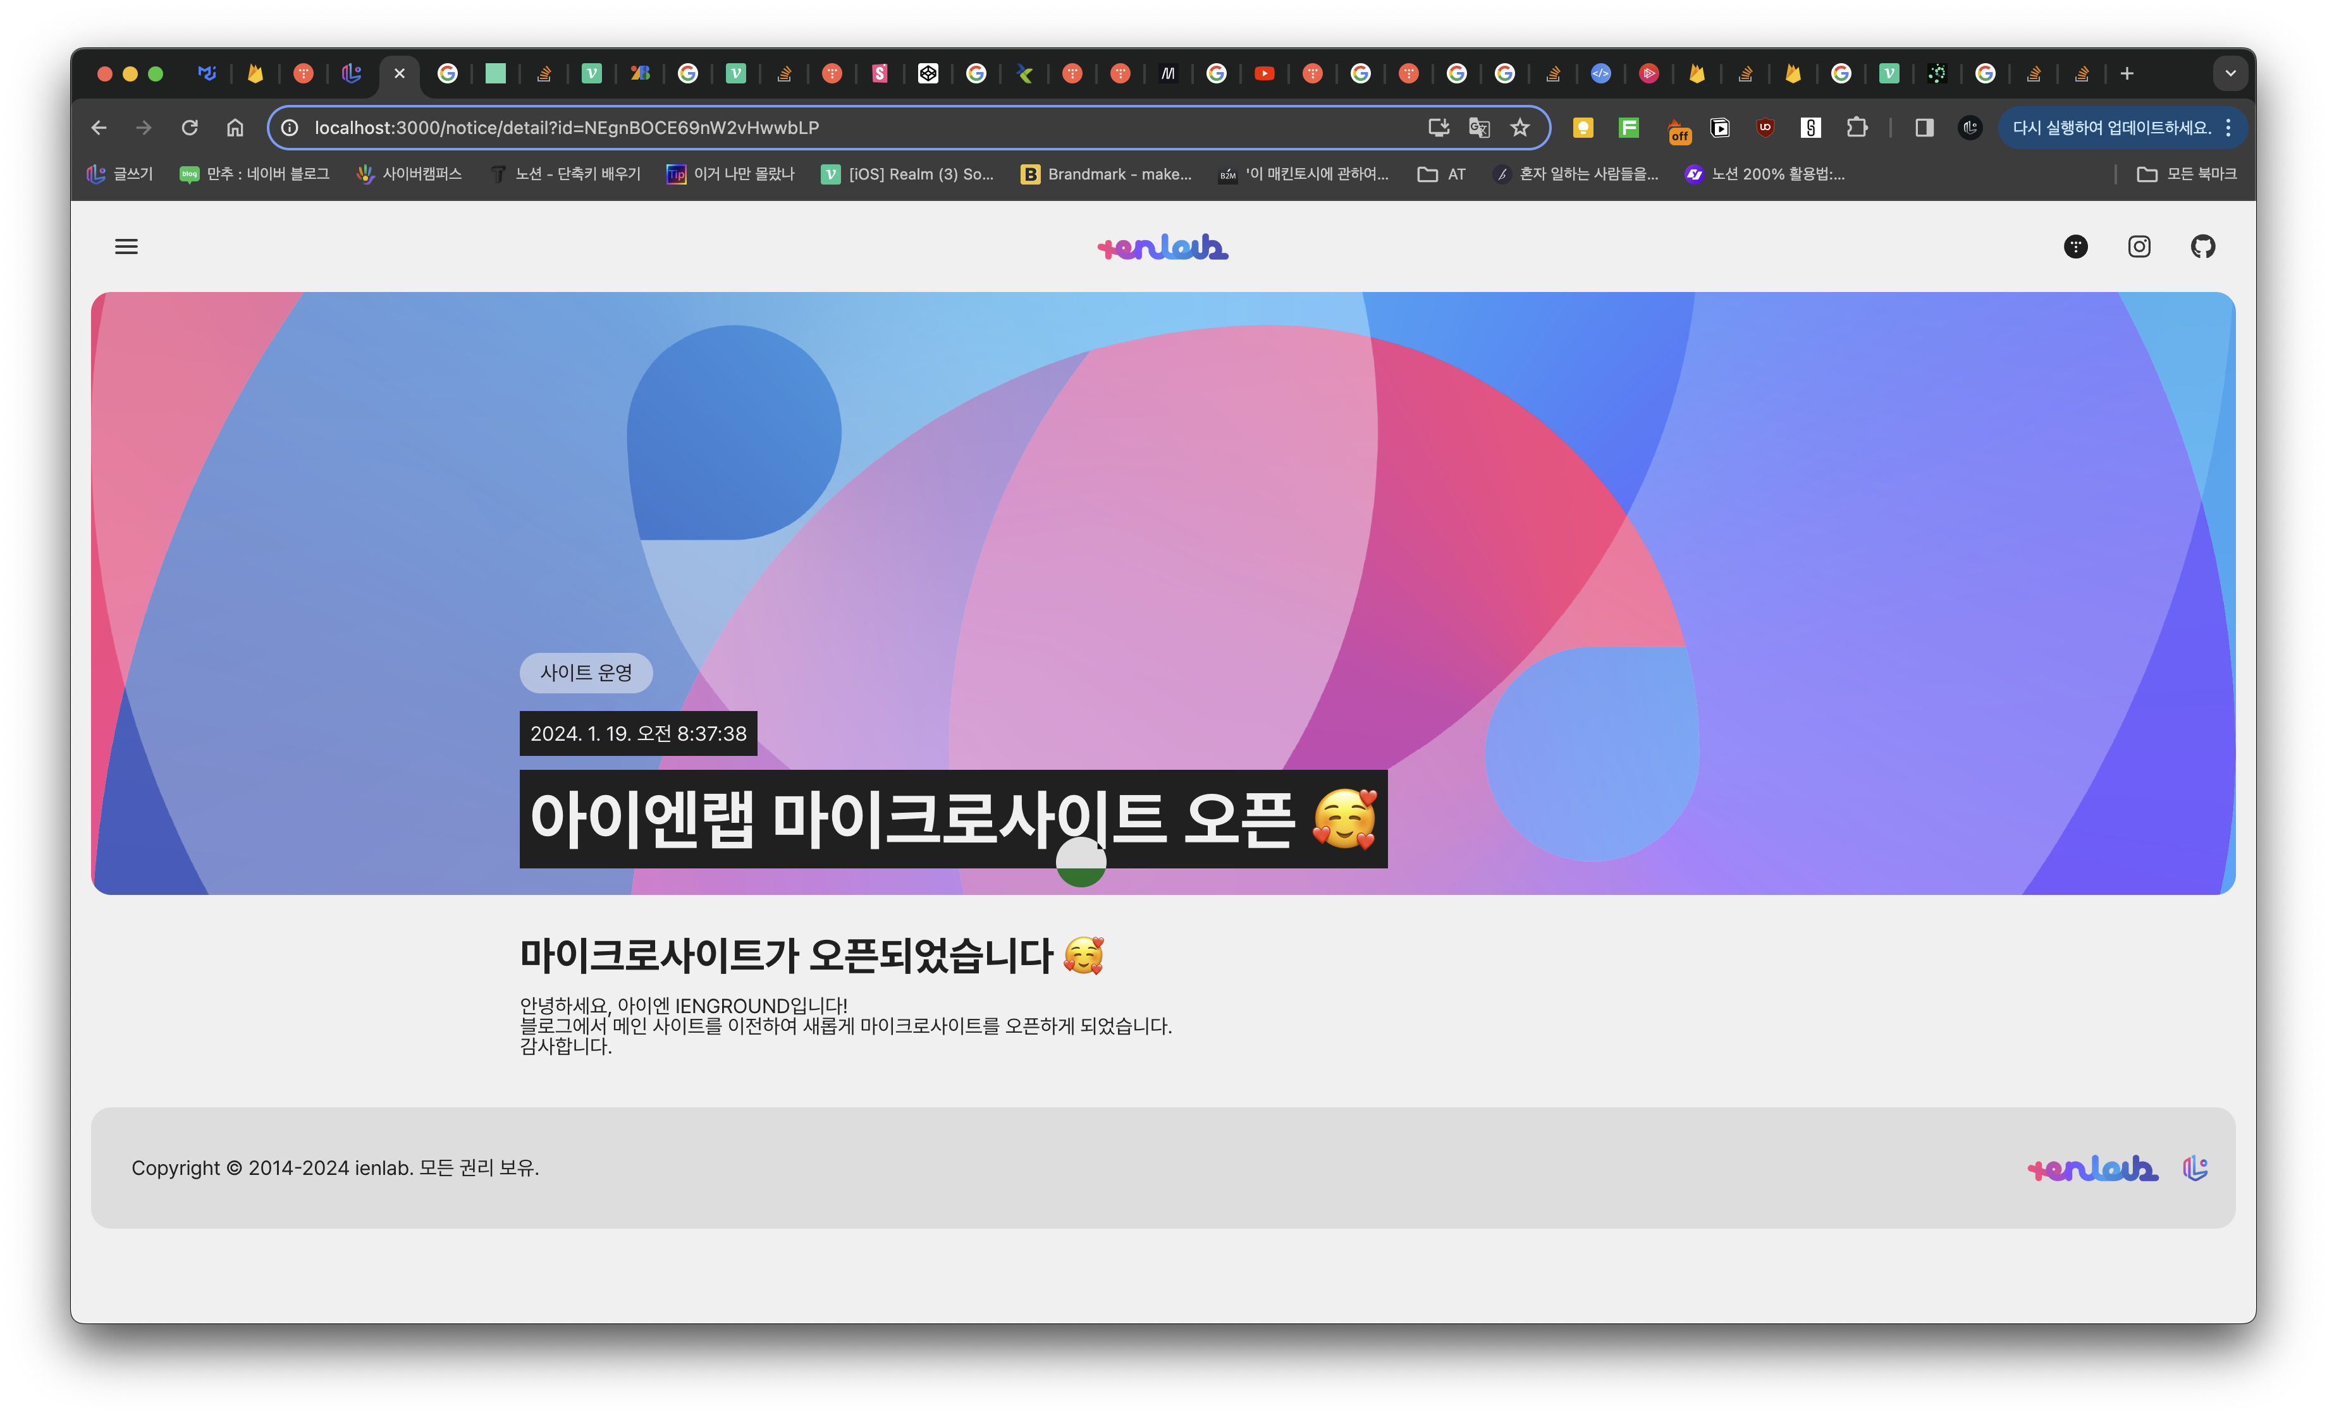Open the Google Translate icon in address bar

click(x=1479, y=128)
